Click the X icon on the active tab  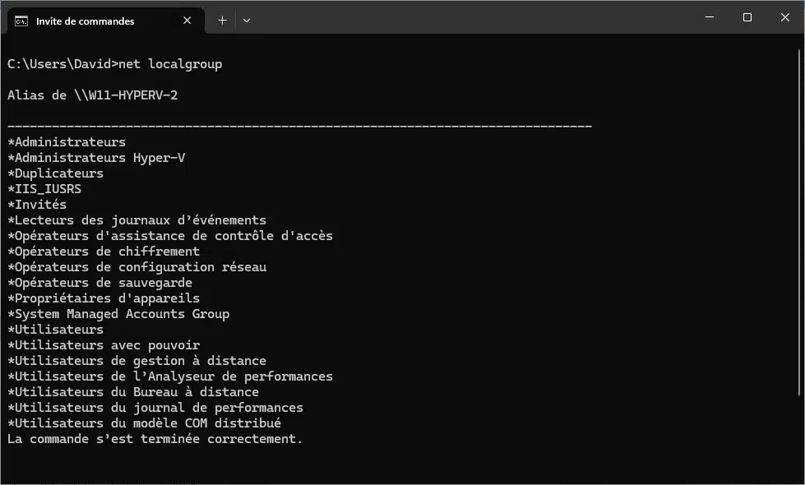point(187,21)
